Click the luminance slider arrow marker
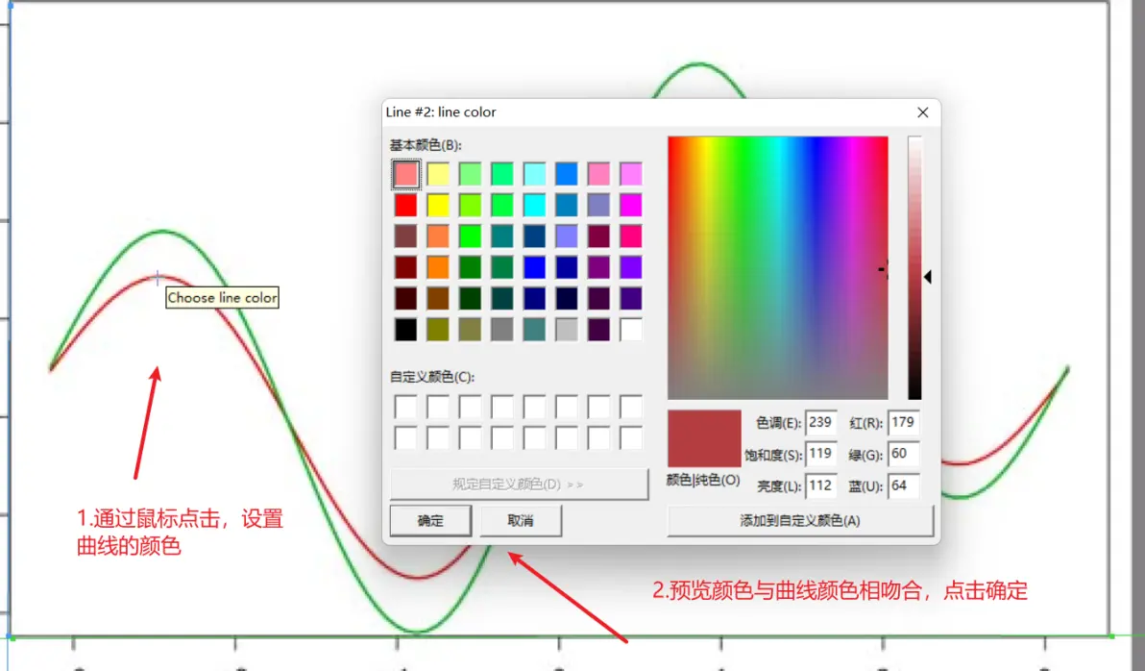 pos(927,277)
